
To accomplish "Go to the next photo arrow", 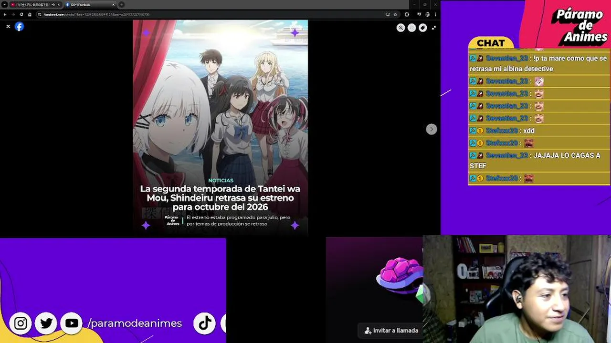I will tap(432, 129).
